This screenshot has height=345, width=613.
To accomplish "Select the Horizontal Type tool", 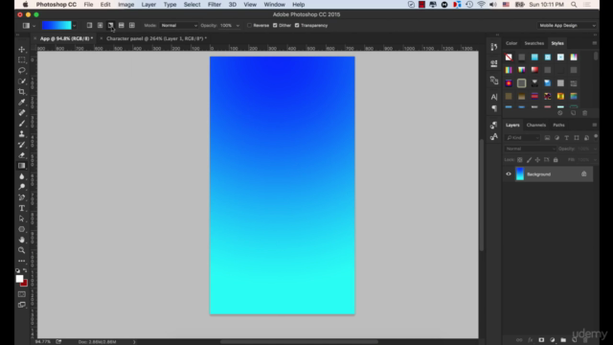I will click(21, 208).
